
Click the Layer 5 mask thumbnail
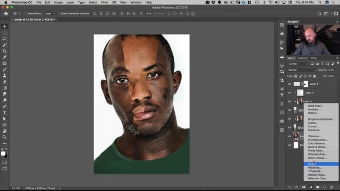[x=306, y=84]
